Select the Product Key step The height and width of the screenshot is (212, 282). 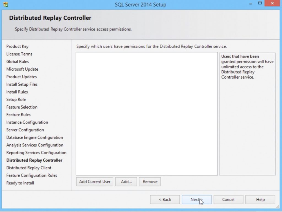[x=17, y=46]
